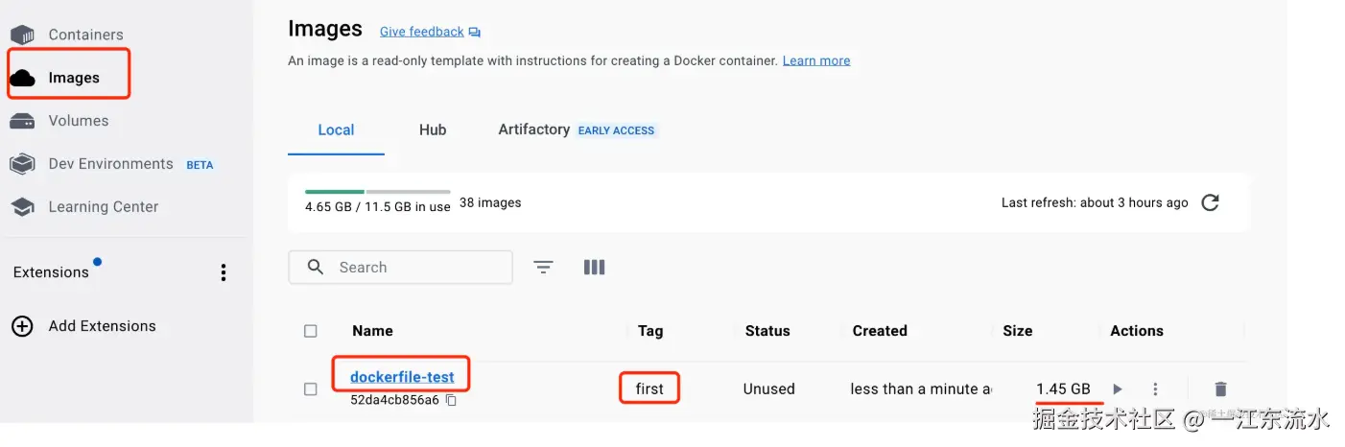This screenshot has height=447, width=1345.
Task: Copy image ID 52da4cb856a6
Action: 451,400
